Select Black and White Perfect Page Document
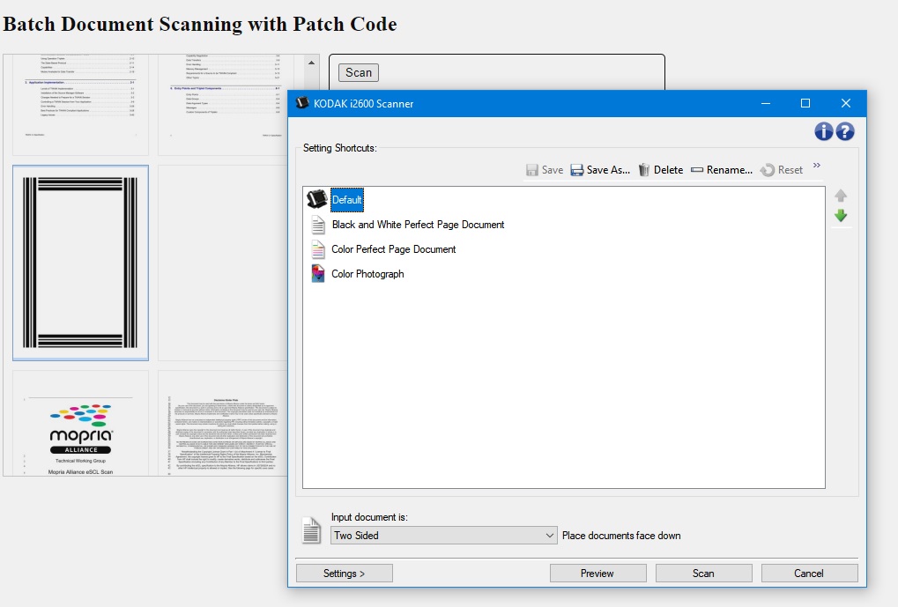898x607 pixels. [x=417, y=225]
